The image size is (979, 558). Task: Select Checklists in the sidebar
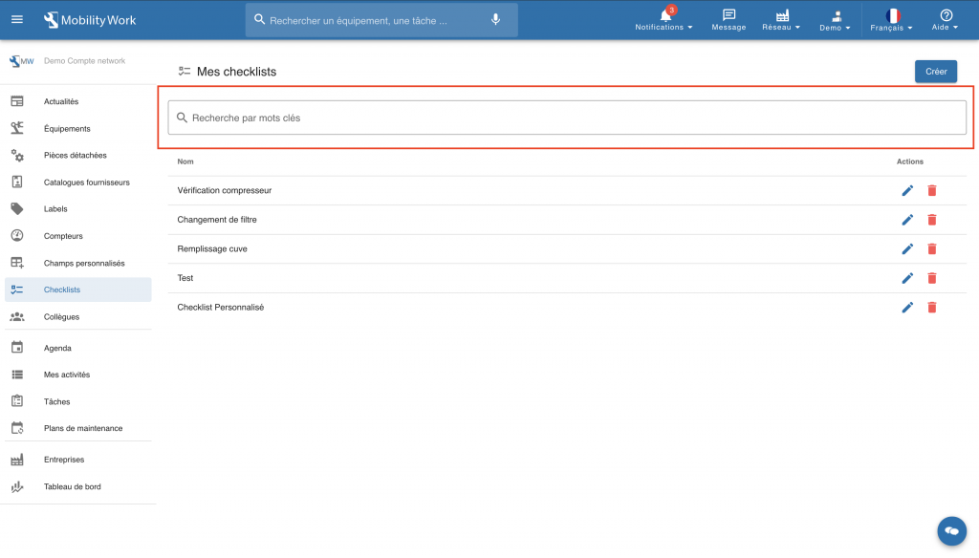click(78, 290)
